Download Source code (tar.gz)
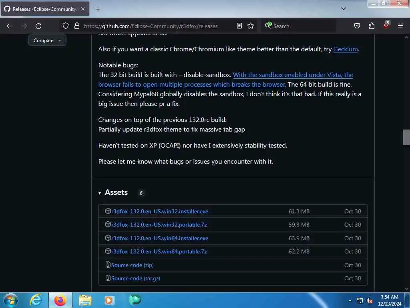 135,278
